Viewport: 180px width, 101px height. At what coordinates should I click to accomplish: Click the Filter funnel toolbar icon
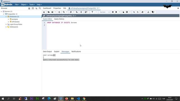tap(92, 12)
